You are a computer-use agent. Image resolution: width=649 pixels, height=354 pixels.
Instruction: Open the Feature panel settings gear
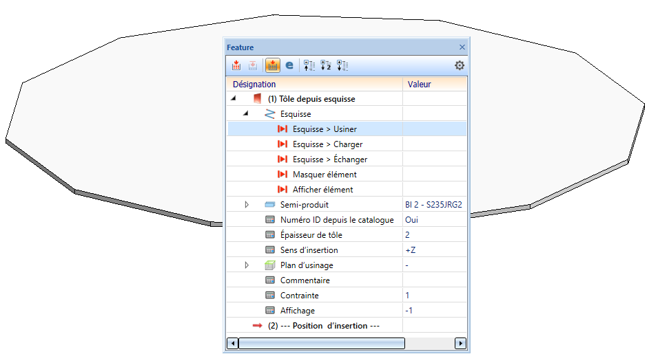click(x=460, y=66)
